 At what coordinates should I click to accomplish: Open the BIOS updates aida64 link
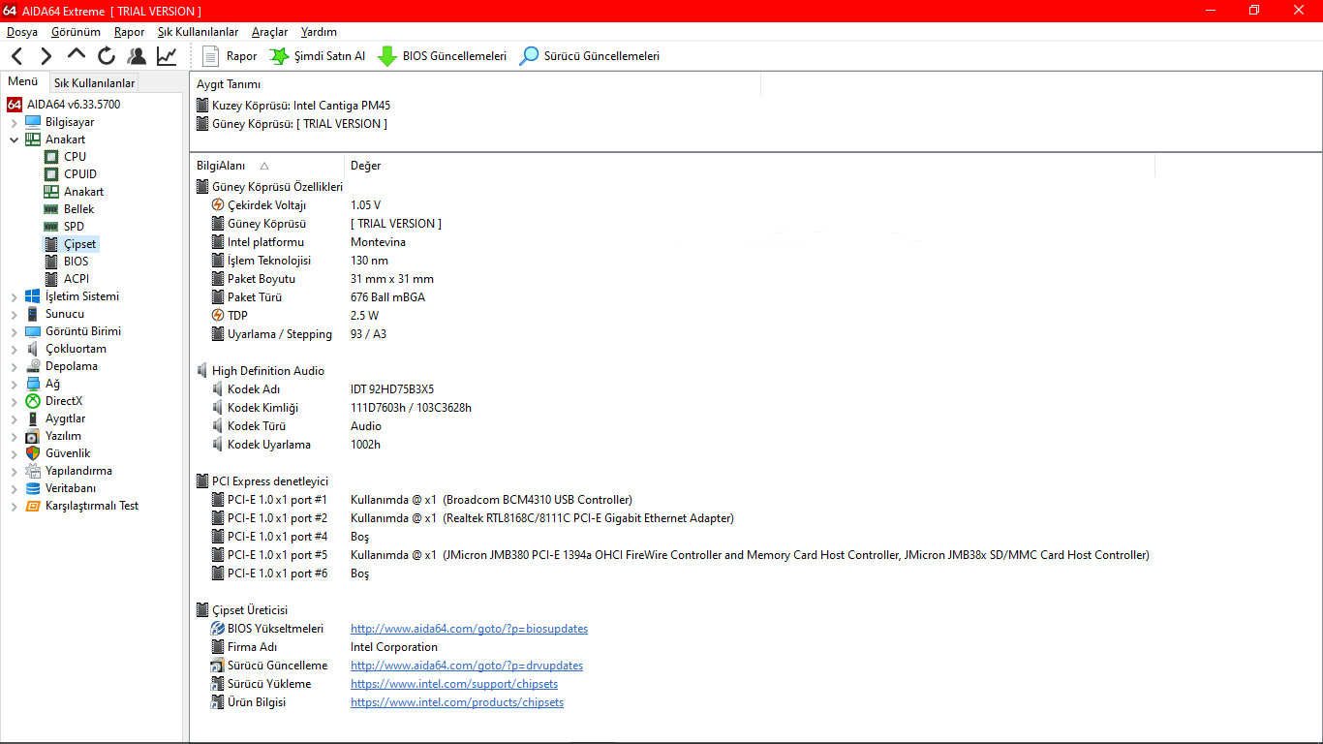tap(469, 629)
